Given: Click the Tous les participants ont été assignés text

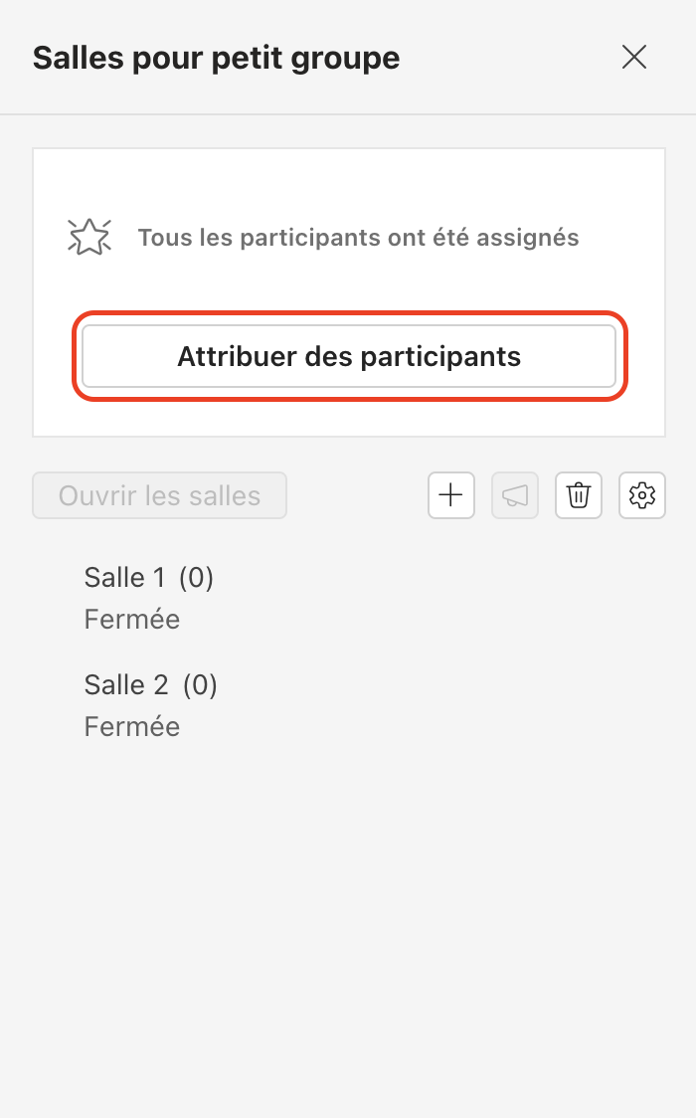Looking at the screenshot, I should point(358,238).
